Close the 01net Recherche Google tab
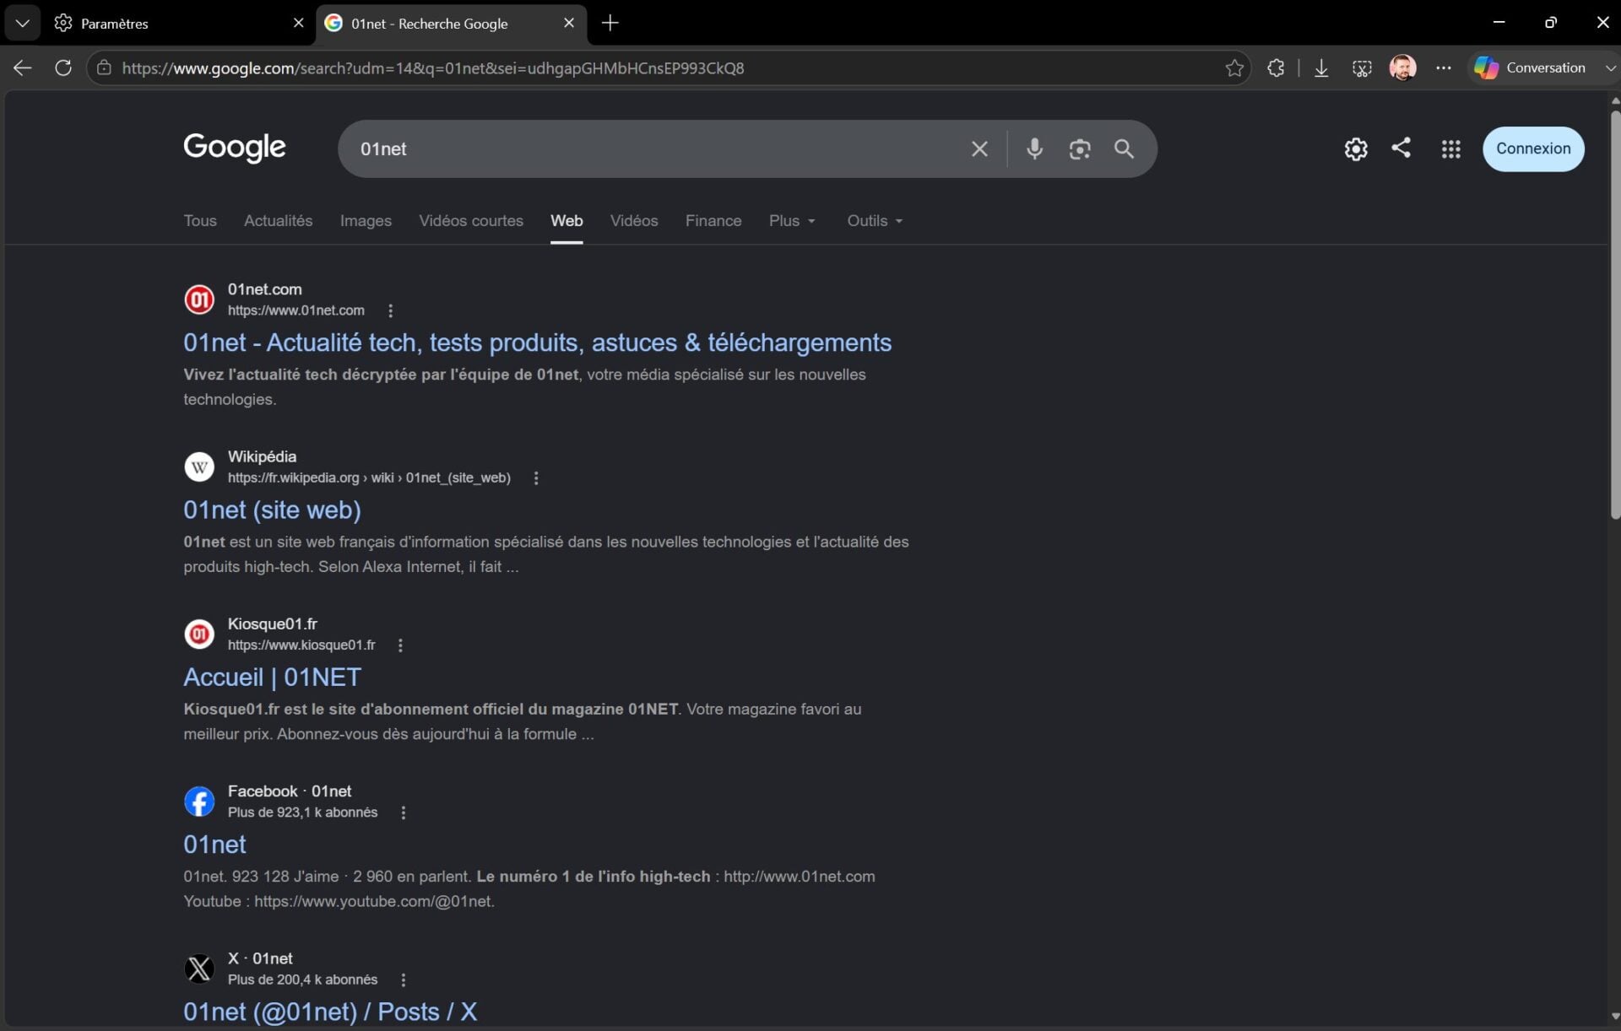The width and height of the screenshot is (1621, 1031). tap(569, 23)
